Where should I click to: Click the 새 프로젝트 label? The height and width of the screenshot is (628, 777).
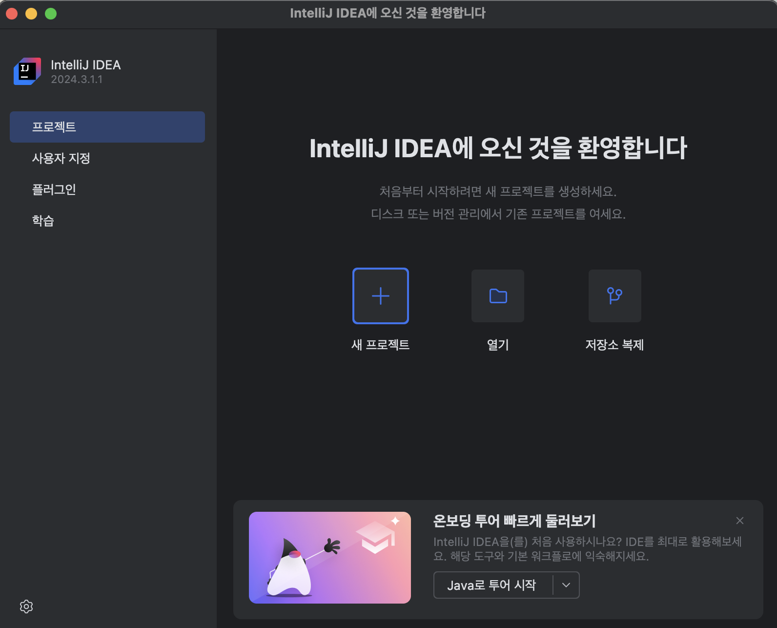click(x=381, y=345)
